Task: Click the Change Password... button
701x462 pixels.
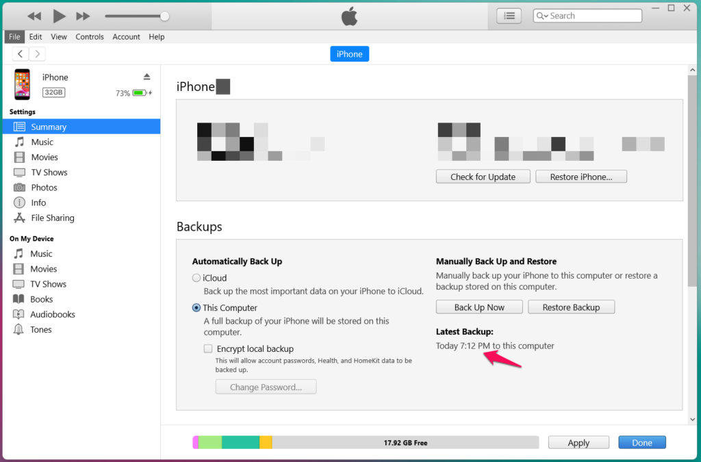Action: pos(266,387)
